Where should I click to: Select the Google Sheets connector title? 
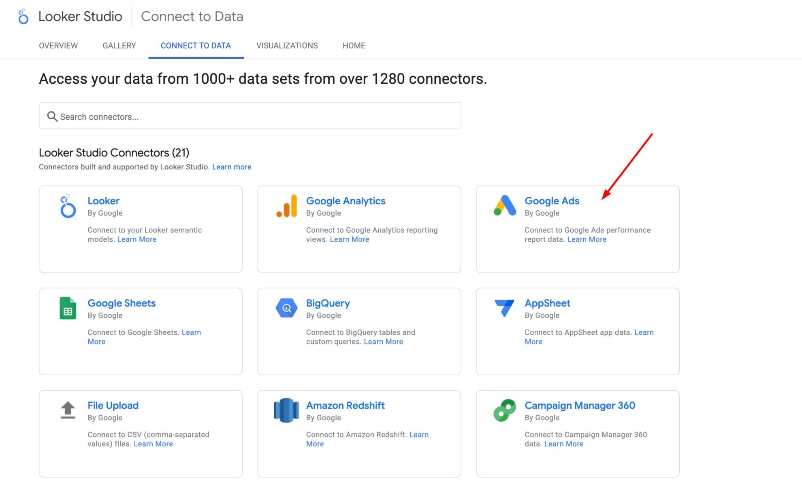(x=122, y=303)
